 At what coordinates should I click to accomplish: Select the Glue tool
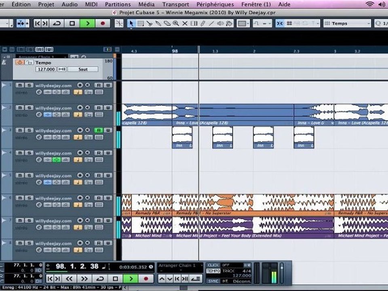158,23
